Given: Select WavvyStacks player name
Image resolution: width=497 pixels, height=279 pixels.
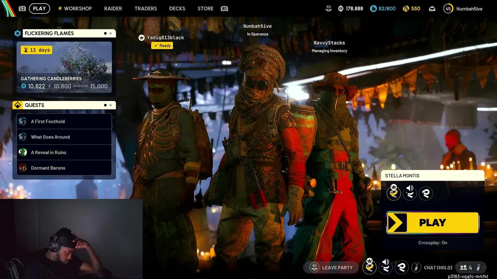Looking at the screenshot, I should [x=329, y=43].
